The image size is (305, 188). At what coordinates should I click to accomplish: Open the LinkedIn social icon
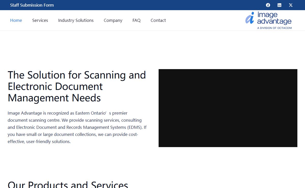279,5
